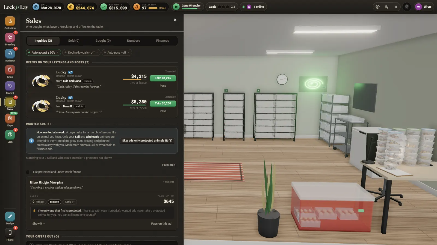This screenshot has width=437, height=245.
Task: Open the 1 online players indicator
Action: click(253, 7)
